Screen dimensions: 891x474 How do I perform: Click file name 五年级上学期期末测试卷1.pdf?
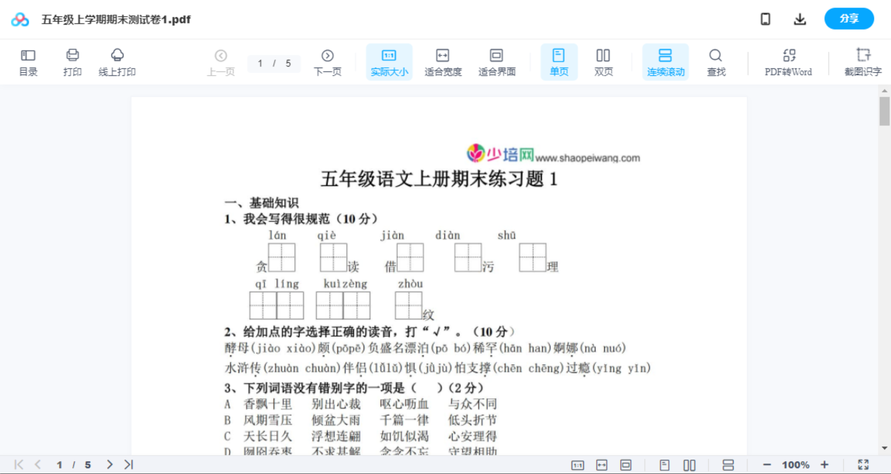(116, 20)
